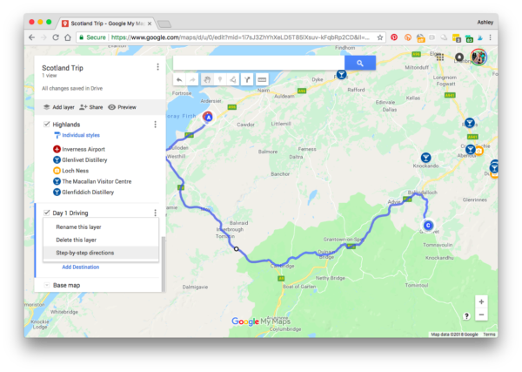Open Chrome three-dot menu

pos(491,37)
